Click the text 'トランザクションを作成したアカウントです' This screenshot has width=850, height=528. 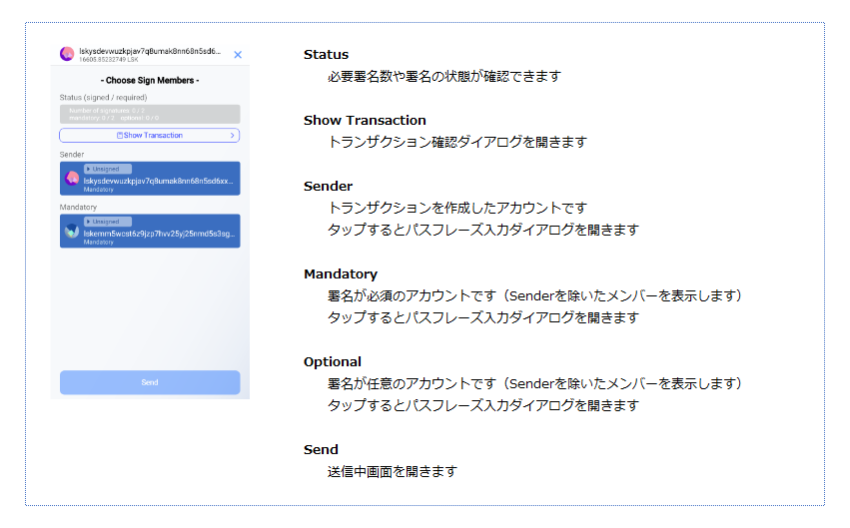click(x=457, y=208)
